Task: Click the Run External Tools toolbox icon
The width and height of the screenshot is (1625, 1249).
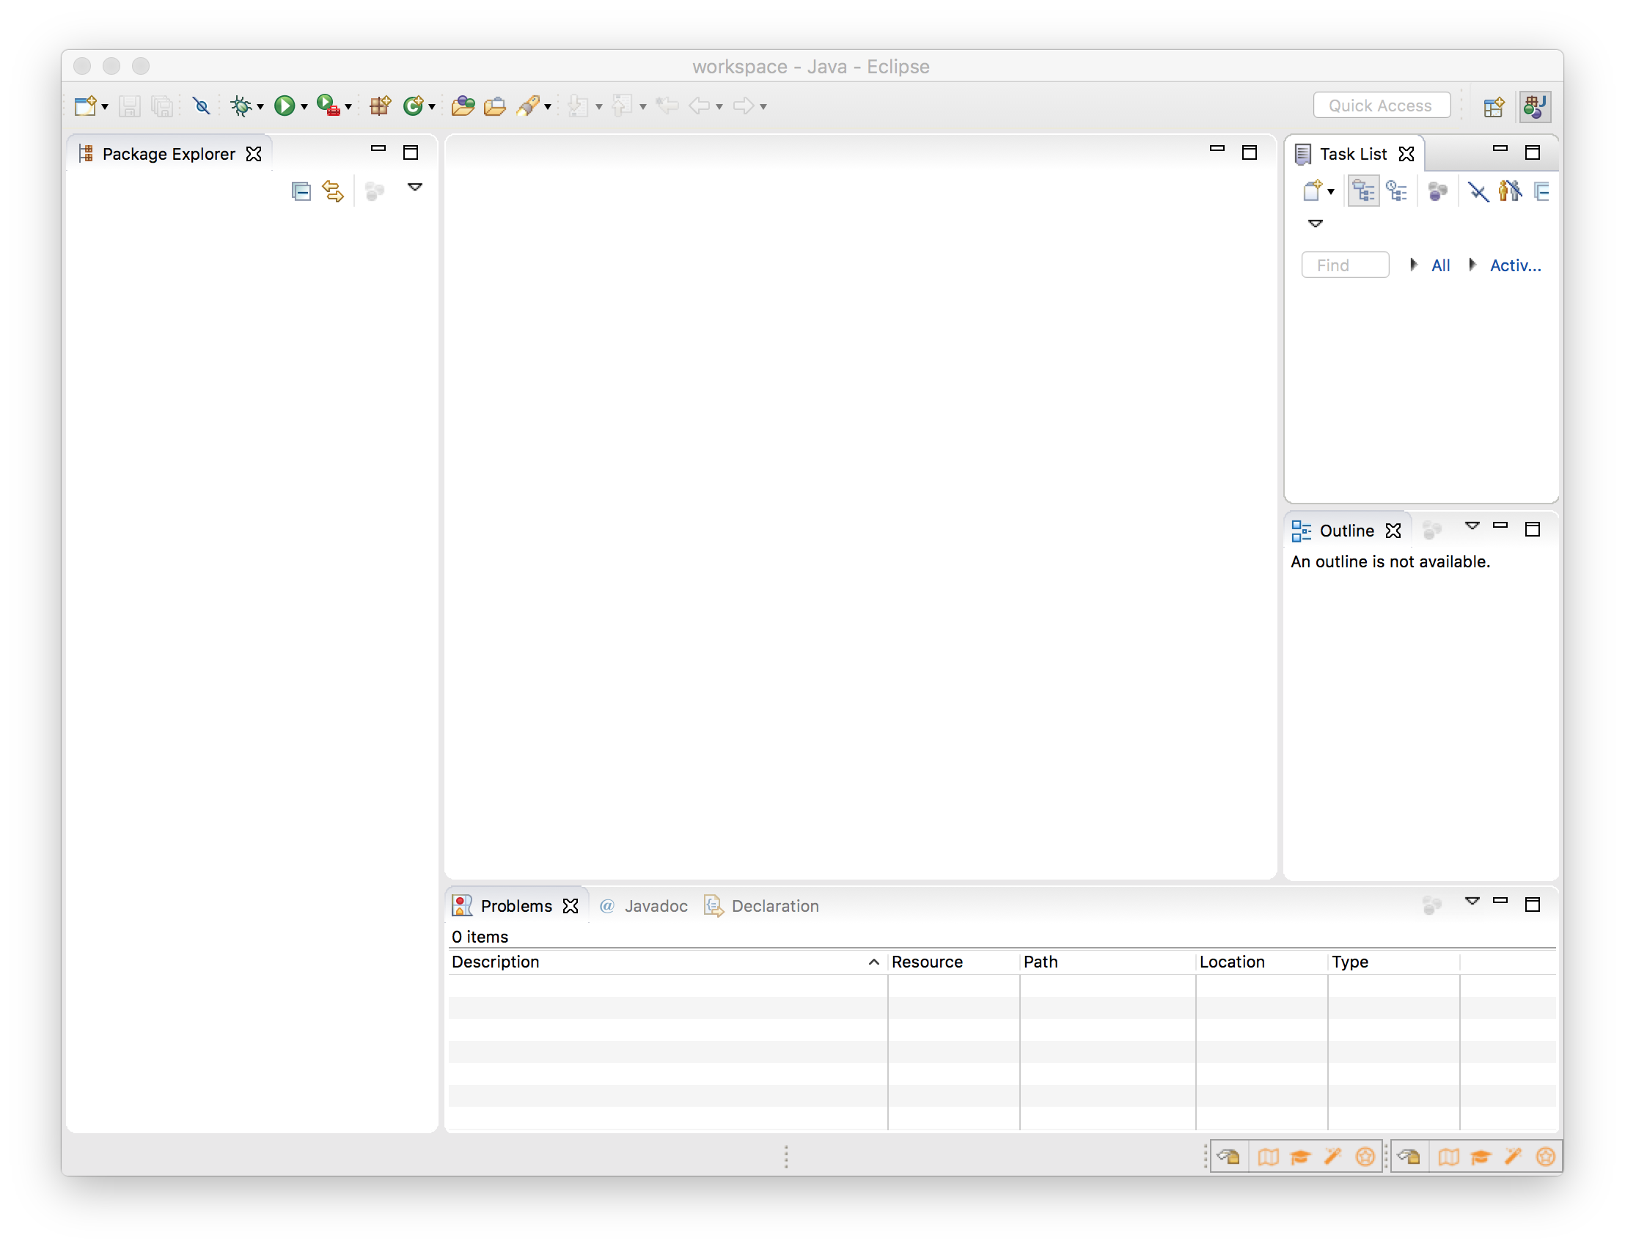Action: pos(328,106)
